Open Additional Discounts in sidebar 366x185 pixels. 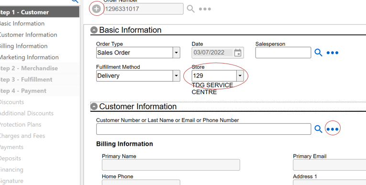pos(26,113)
